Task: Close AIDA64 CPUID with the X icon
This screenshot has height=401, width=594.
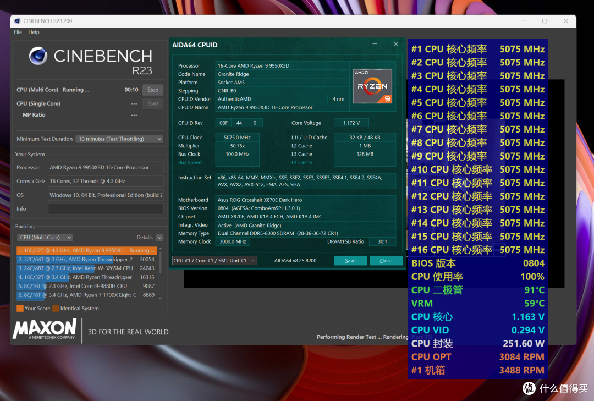Action: 396,44
